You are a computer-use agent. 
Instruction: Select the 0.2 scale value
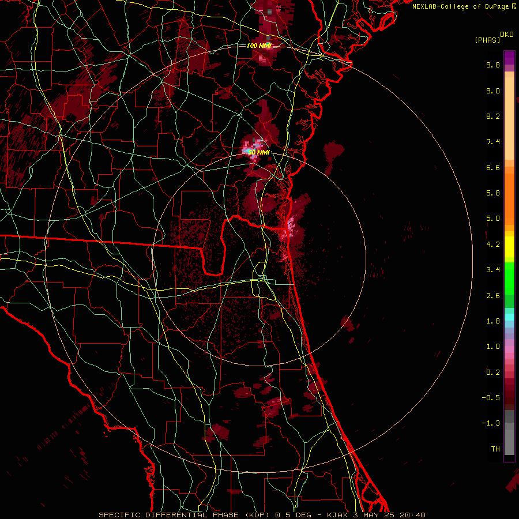(x=493, y=373)
